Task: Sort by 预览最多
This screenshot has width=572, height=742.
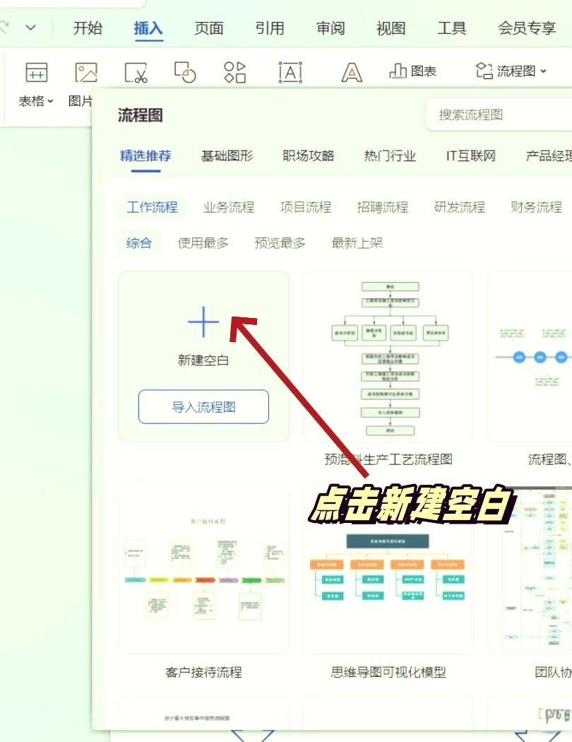Action: (280, 243)
